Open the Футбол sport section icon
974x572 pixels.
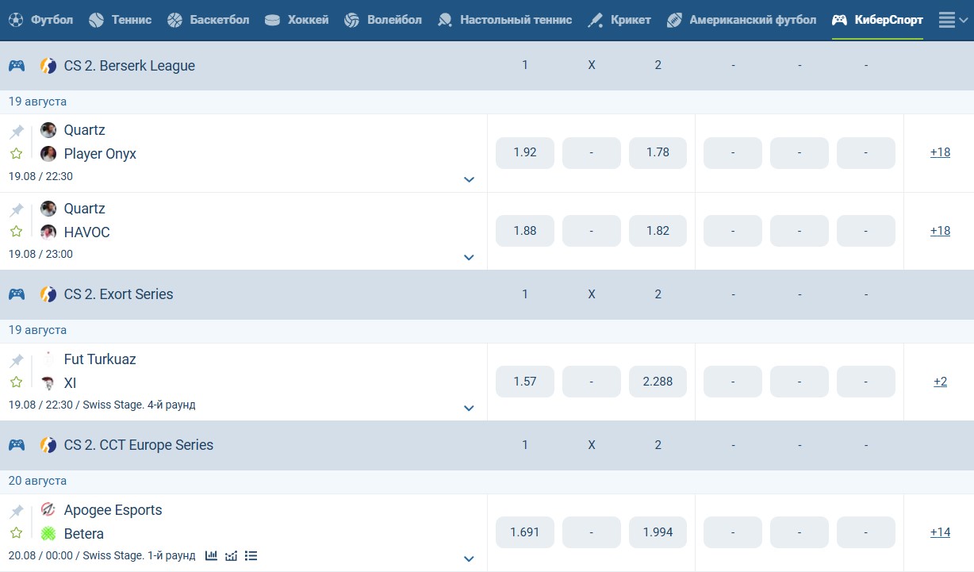point(16,20)
